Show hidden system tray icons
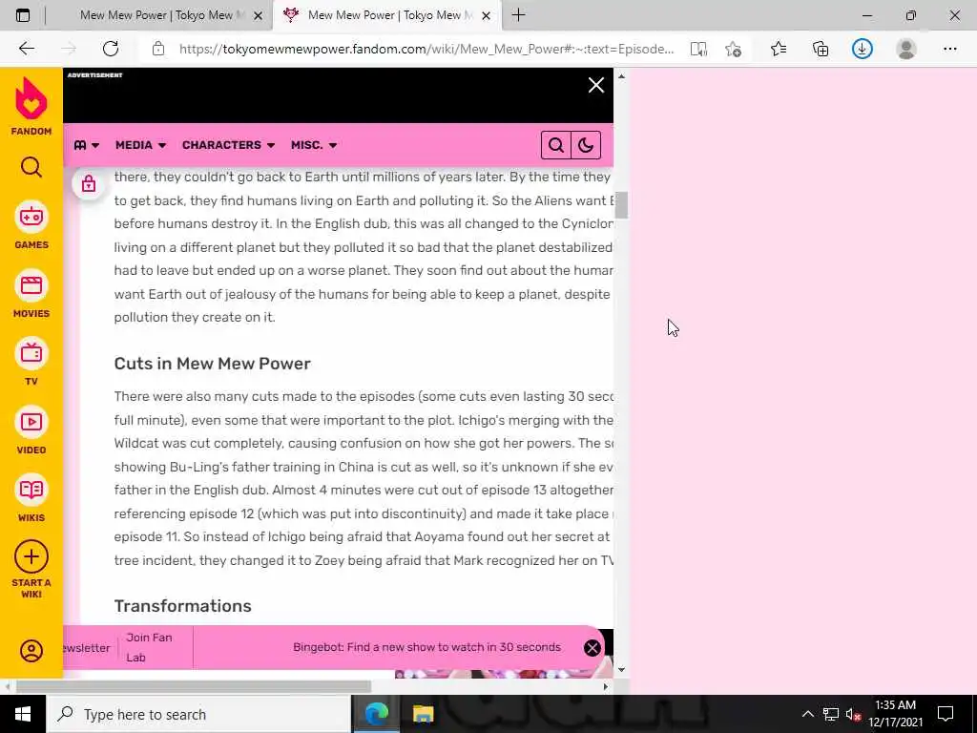 (x=807, y=714)
